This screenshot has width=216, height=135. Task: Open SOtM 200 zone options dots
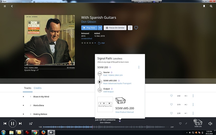point(139,67)
